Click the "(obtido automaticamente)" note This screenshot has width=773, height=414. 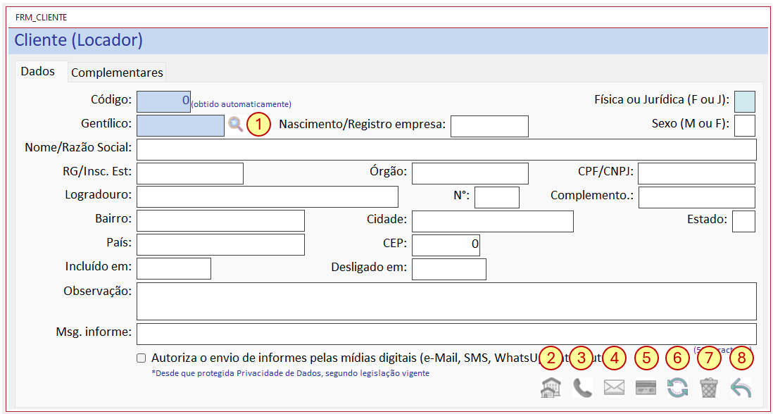click(241, 104)
